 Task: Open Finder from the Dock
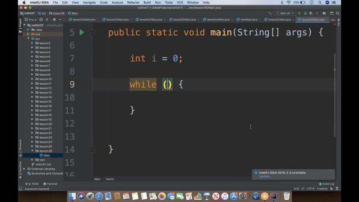tap(72, 196)
